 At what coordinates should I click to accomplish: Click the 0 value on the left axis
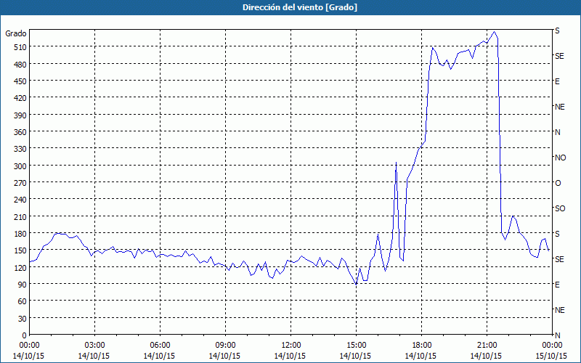pos(25,335)
